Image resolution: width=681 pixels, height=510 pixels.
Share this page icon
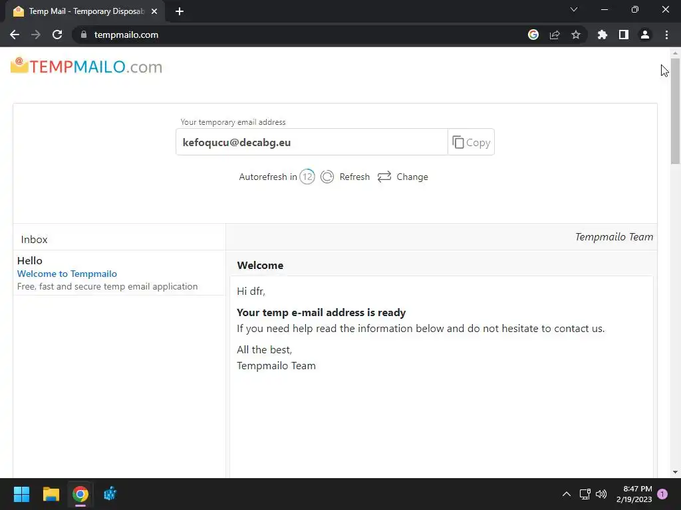point(555,35)
